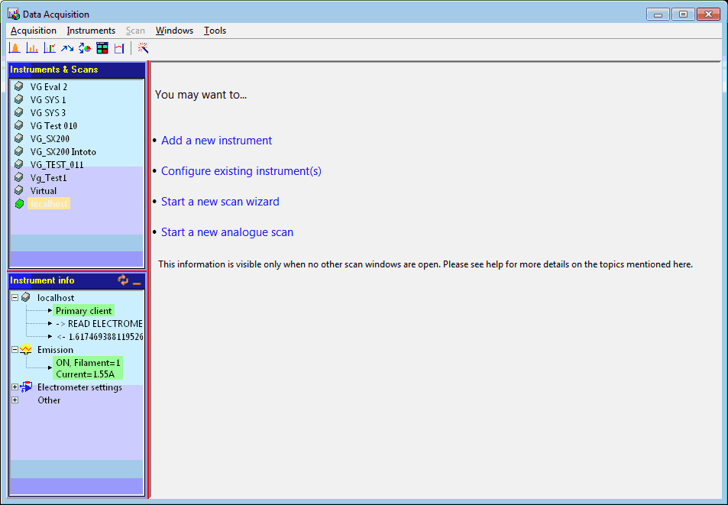
Task: Click the colored grid panel toolbar icon
Action: (x=102, y=48)
